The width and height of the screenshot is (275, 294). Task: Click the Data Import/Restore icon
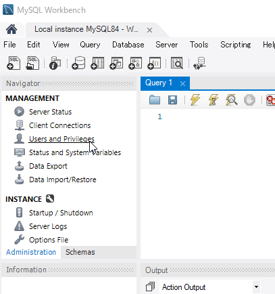point(20,180)
